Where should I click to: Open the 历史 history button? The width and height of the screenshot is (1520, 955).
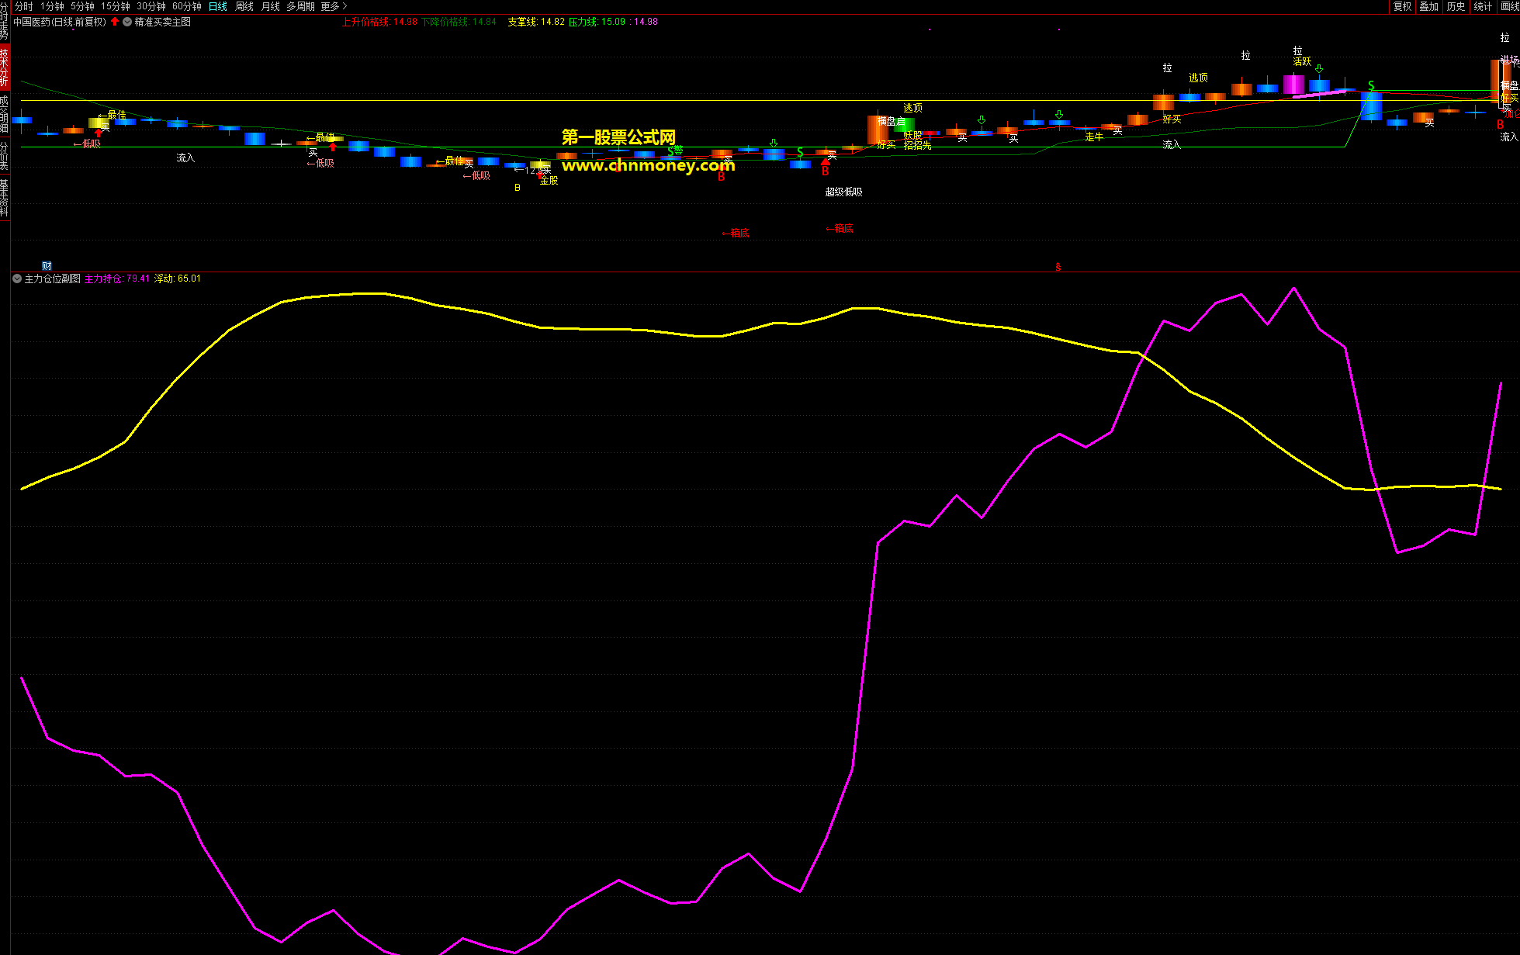coord(1456,6)
